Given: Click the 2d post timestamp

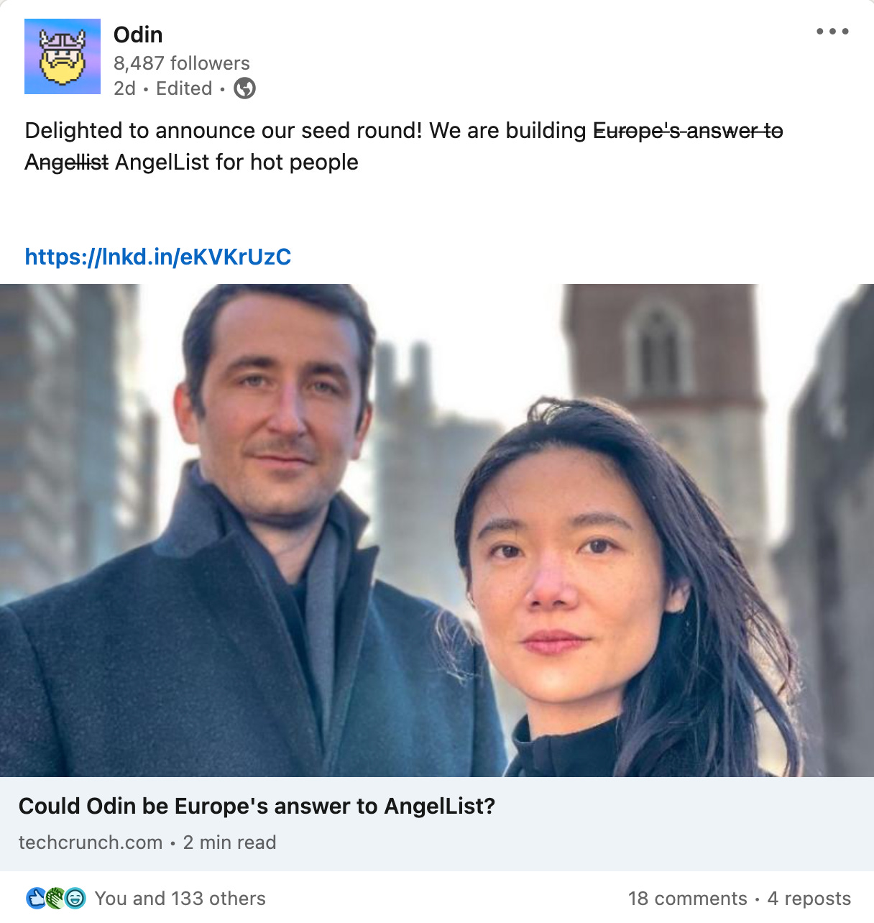Looking at the screenshot, I should (124, 88).
